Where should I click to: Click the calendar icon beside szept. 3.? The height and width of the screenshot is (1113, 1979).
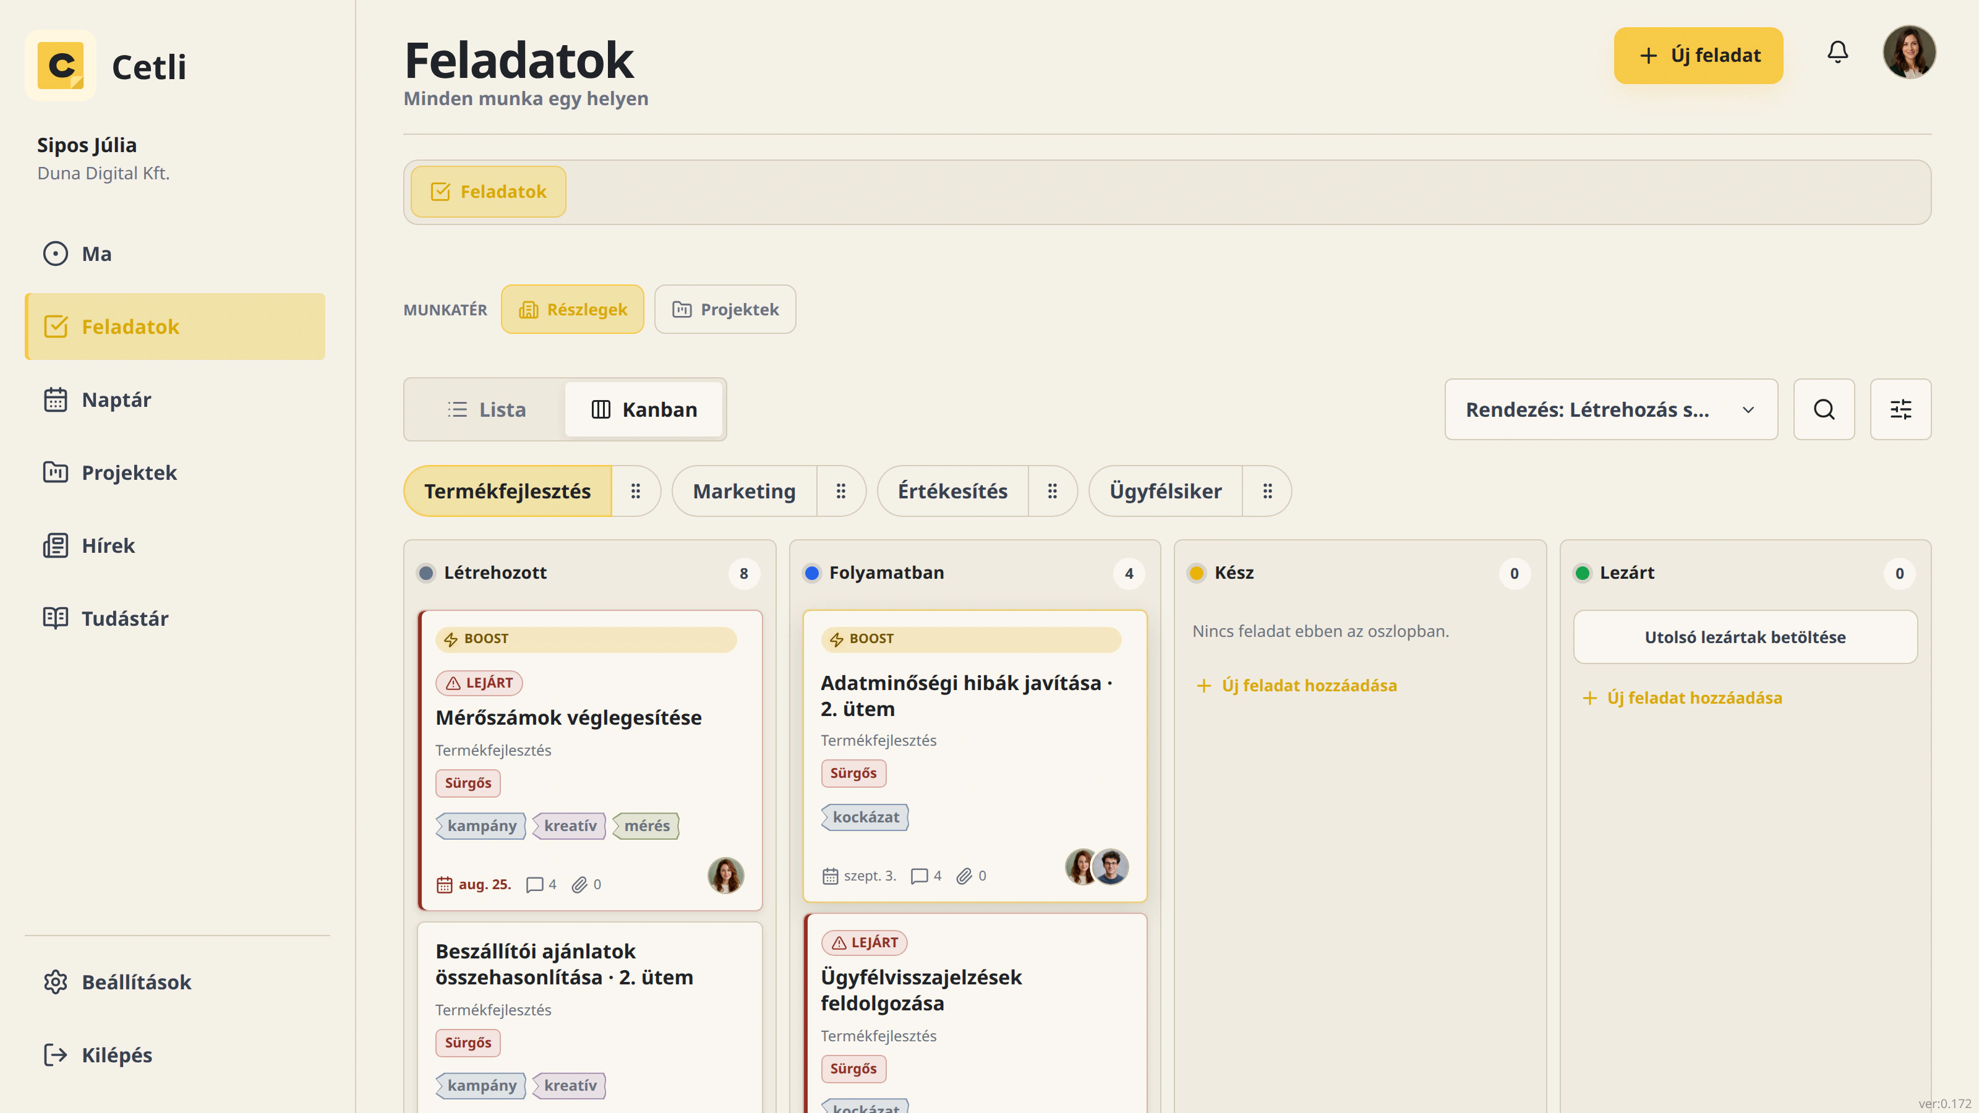830,876
